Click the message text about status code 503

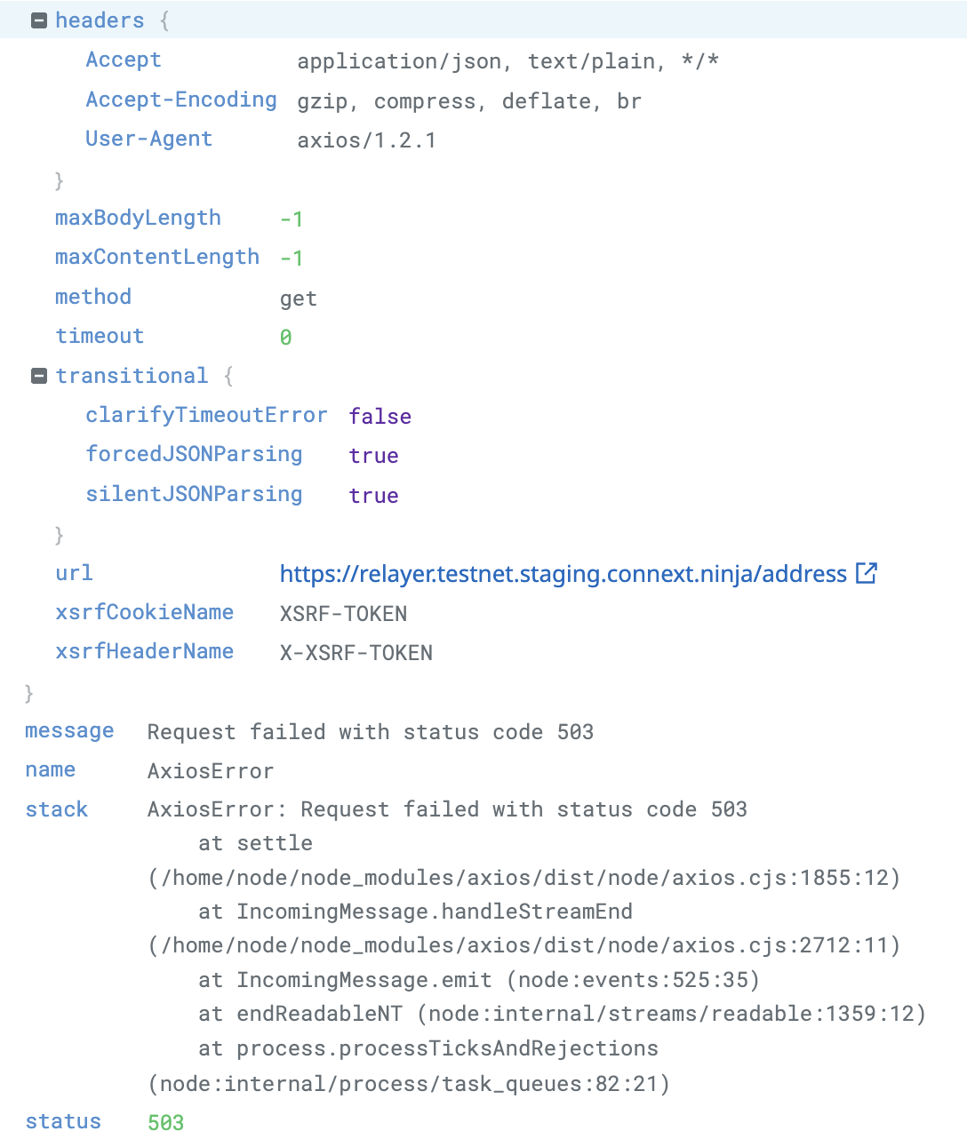click(x=370, y=732)
